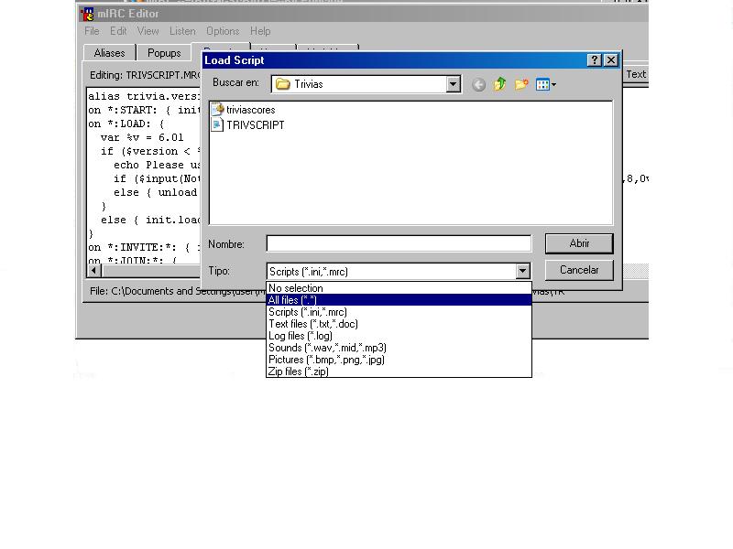Create a new folder

coord(521,84)
